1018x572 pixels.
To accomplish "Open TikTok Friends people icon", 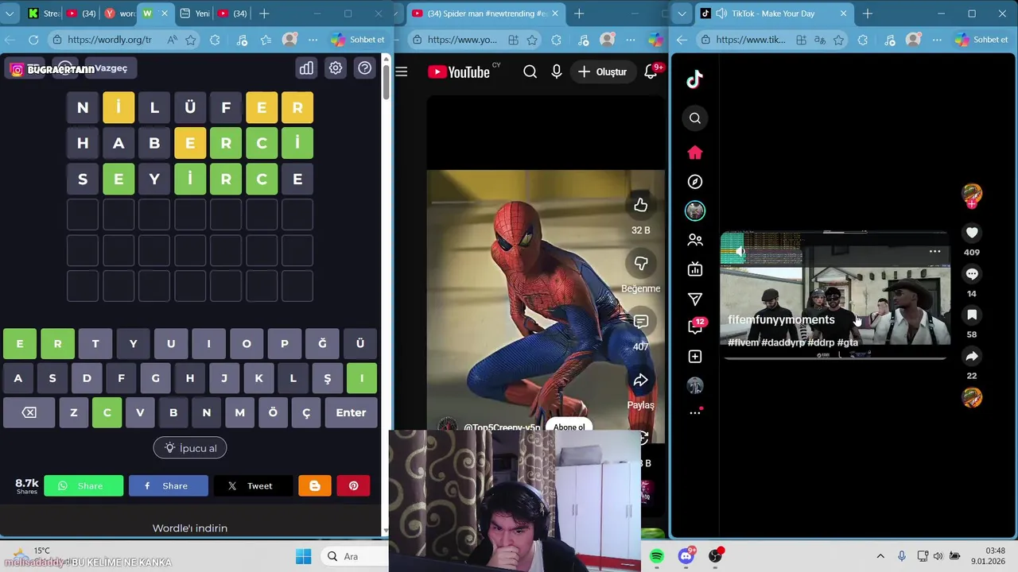I will pos(695,240).
